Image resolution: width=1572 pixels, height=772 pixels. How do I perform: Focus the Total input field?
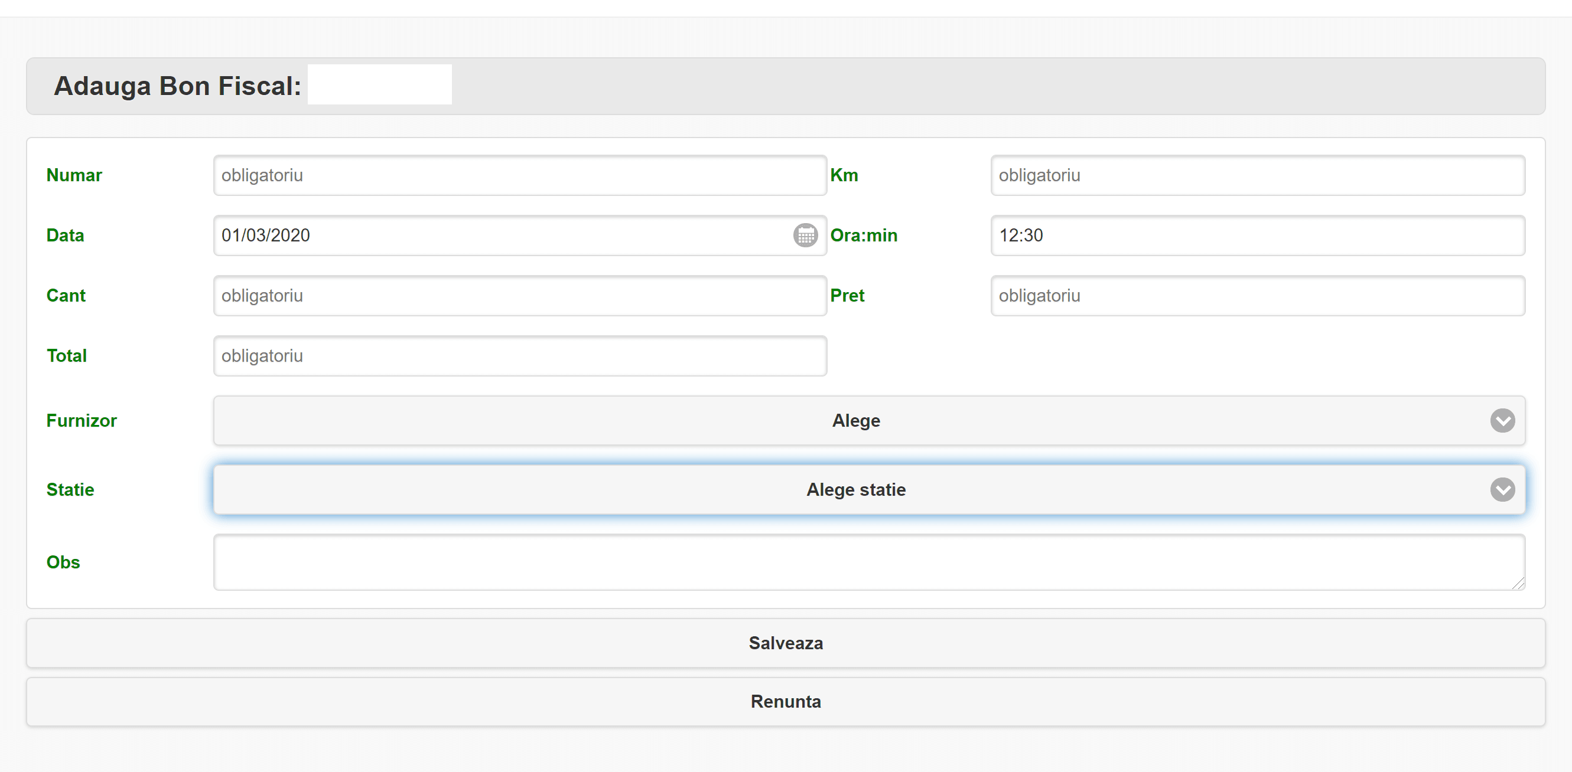click(x=520, y=356)
